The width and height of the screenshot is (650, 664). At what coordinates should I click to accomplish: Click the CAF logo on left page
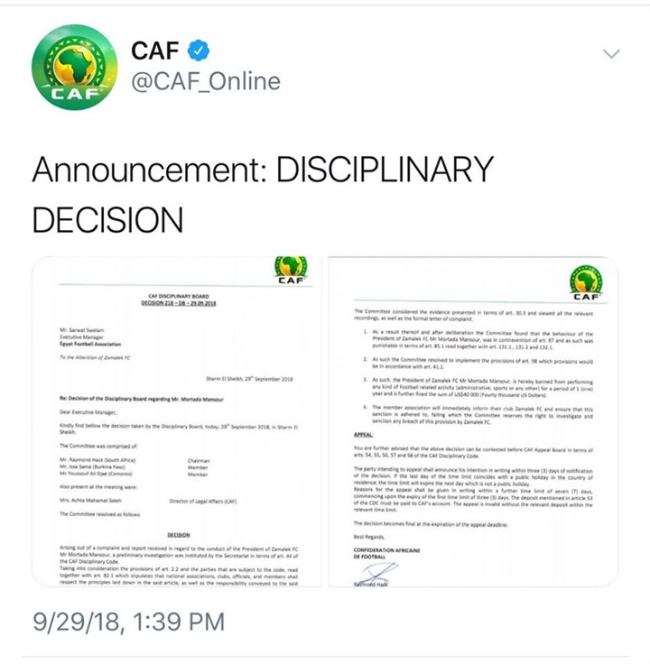pyautogui.click(x=291, y=271)
